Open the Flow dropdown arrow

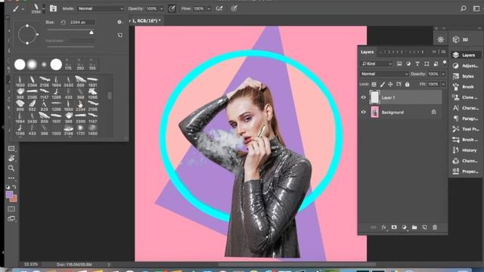(x=209, y=9)
